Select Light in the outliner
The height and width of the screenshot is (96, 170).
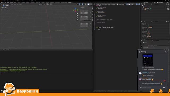pyautogui.click(x=147, y=10)
